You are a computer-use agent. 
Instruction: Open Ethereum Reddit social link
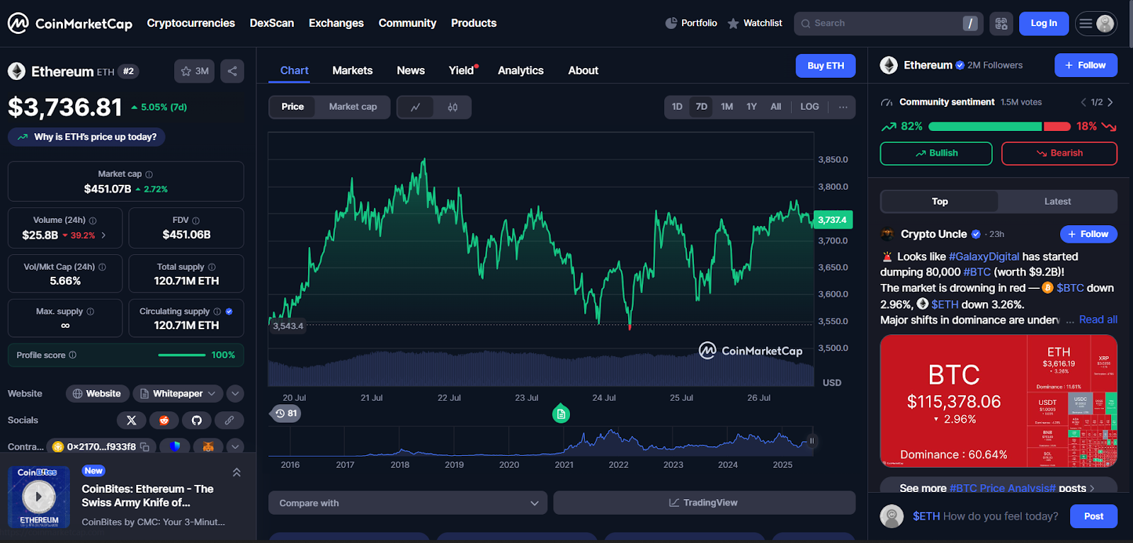pyautogui.click(x=164, y=421)
